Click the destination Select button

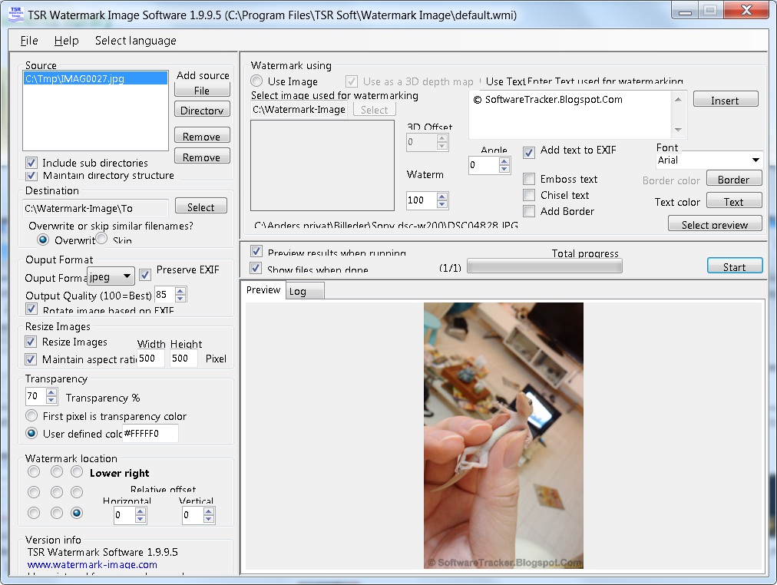pyautogui.click(x=200, y=207)
